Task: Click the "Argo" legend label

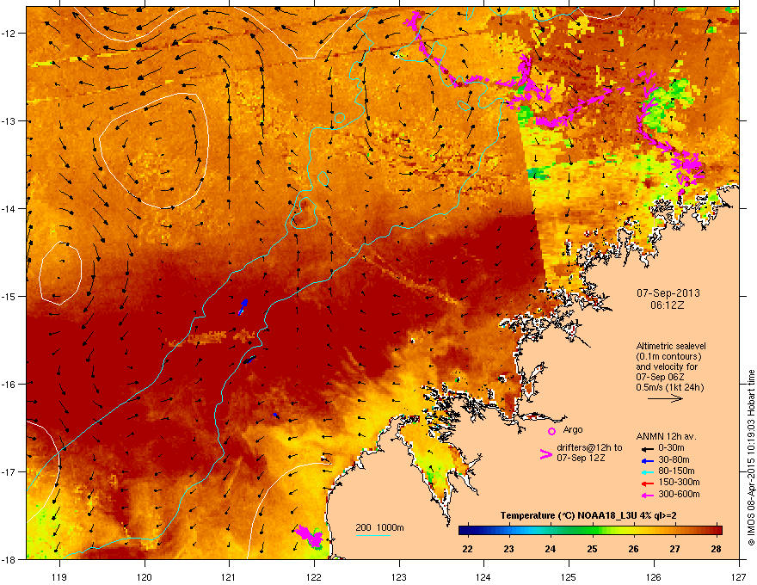Action: (573, 429)
